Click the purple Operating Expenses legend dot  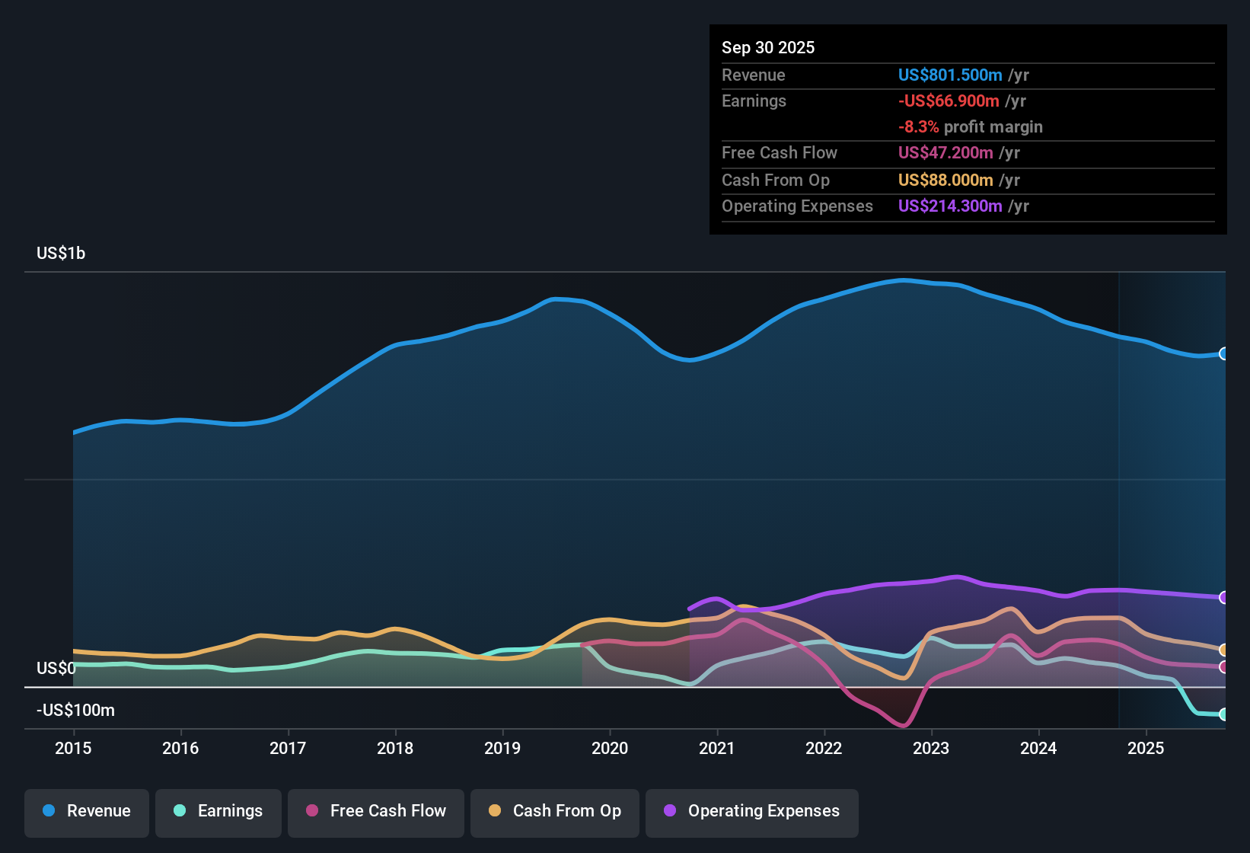click(668, 811)
